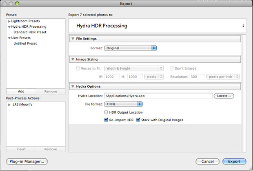Select the Standard HDR Preset item
253x171 pixels.
click(x=30, y=32)
